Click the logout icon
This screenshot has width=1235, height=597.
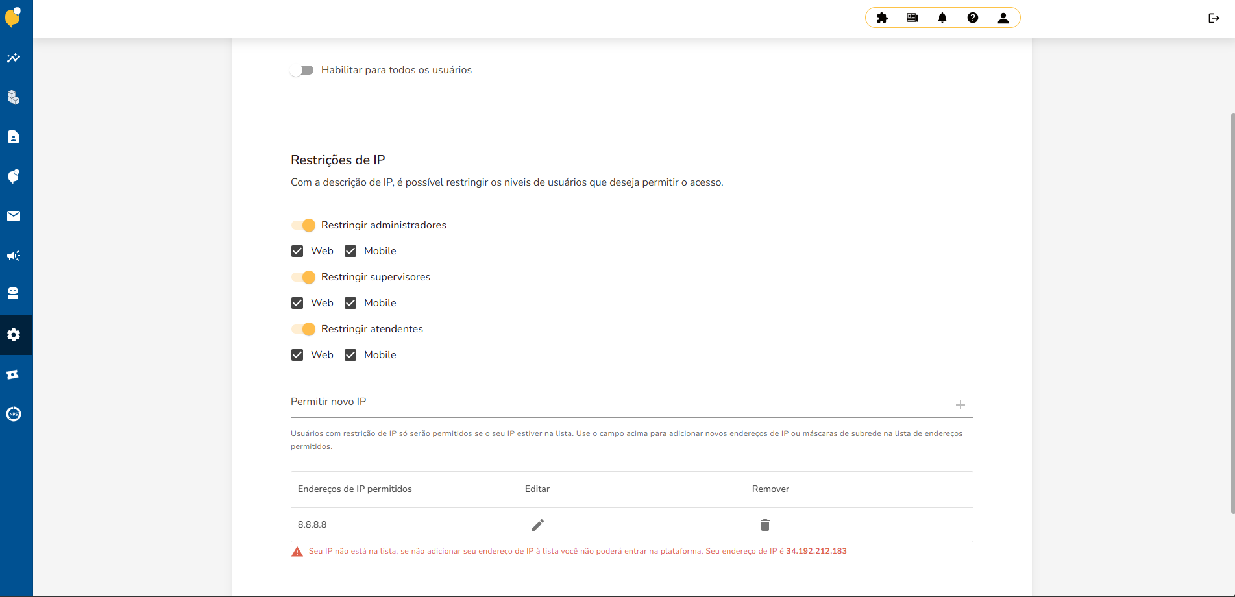point(1214,18)
